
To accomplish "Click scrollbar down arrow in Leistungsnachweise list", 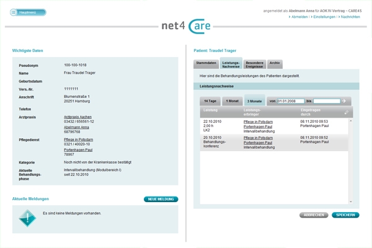I will coord(351,201).
